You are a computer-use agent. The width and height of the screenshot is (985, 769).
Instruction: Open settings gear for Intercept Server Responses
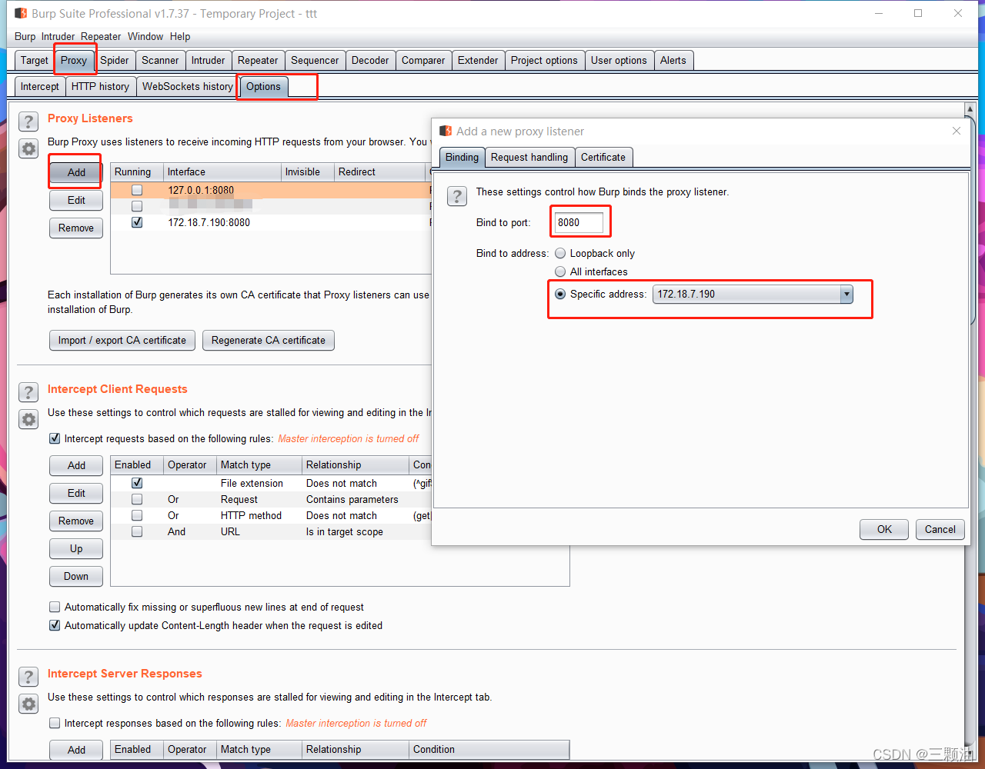coord(28,704)
